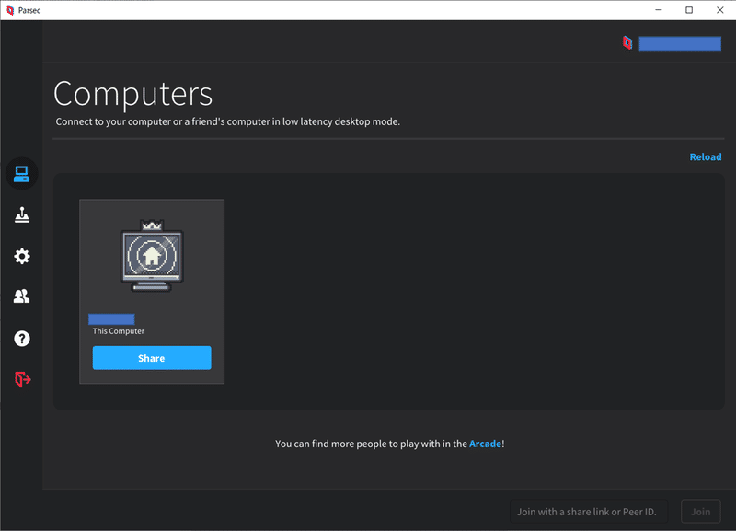This screenshot has height=531, width=736.
Task: Open the Friends icon in sidebar
Action: point(21,296)
